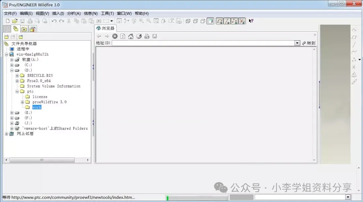Open datum point tool flyout arrow
The image size is (363, 202).
360,60
